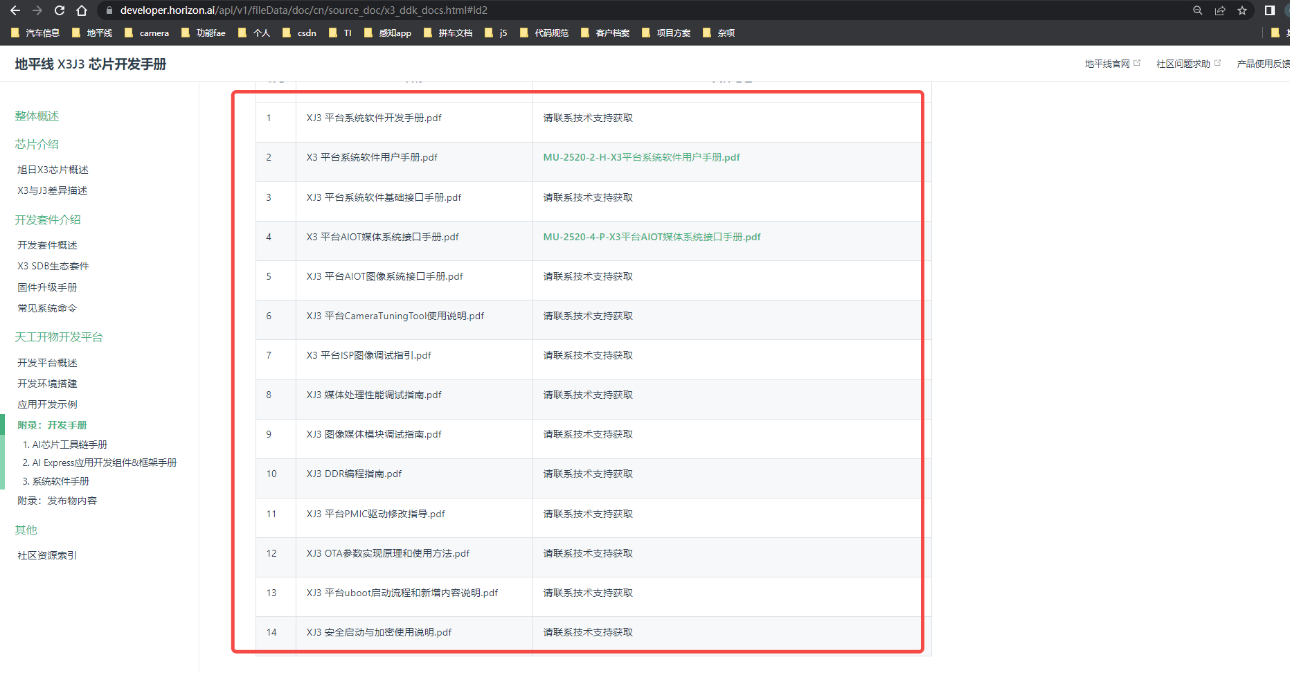The image size is (1290, 673).
Task: Download MU-2520-2-H-X3平台系统软件用户手册.pdf
Action: pyautogui.click(x=641, y=158)
